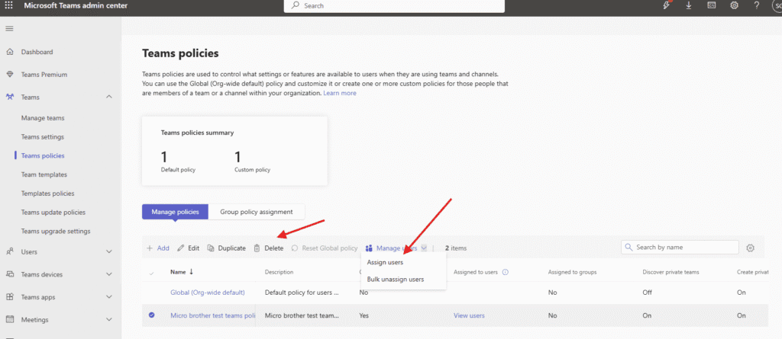Screen dimensions: 782x339
Task: Click the download icon in header
Action: click(690, 5)
